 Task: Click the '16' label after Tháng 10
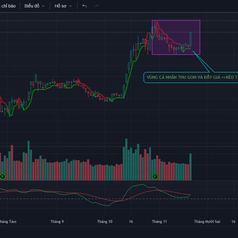(131, 222)
